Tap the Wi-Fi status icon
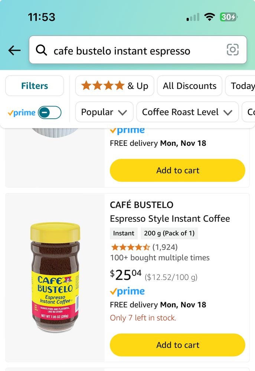The image size is (255, 371). 210,17
